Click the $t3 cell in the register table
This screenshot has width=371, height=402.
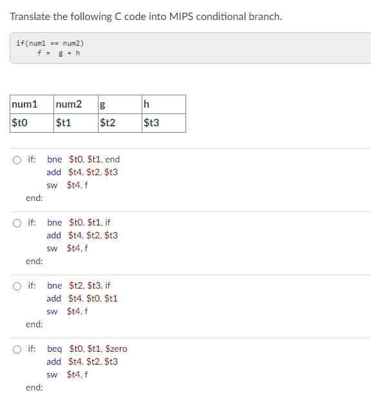(x=164, y=123)
